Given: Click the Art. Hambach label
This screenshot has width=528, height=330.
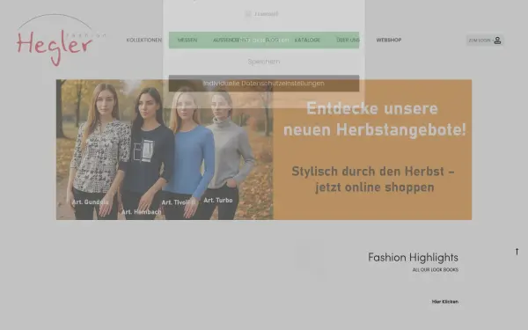Looking at the screenshot, I should (x=141, y=212).
